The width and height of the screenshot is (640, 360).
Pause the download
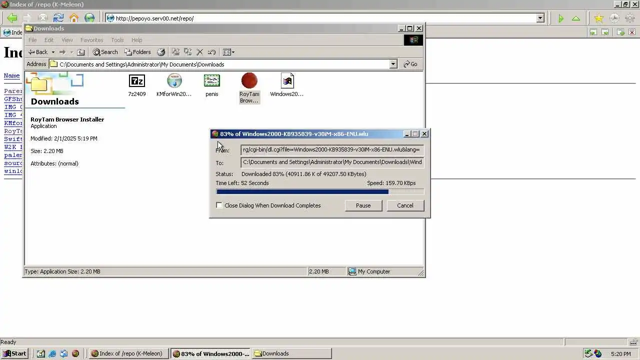pyautogui.click(x=363, y=205)
